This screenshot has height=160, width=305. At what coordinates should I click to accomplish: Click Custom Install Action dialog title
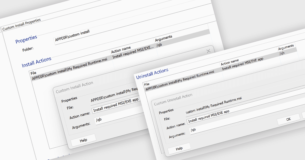pos(74,87)
